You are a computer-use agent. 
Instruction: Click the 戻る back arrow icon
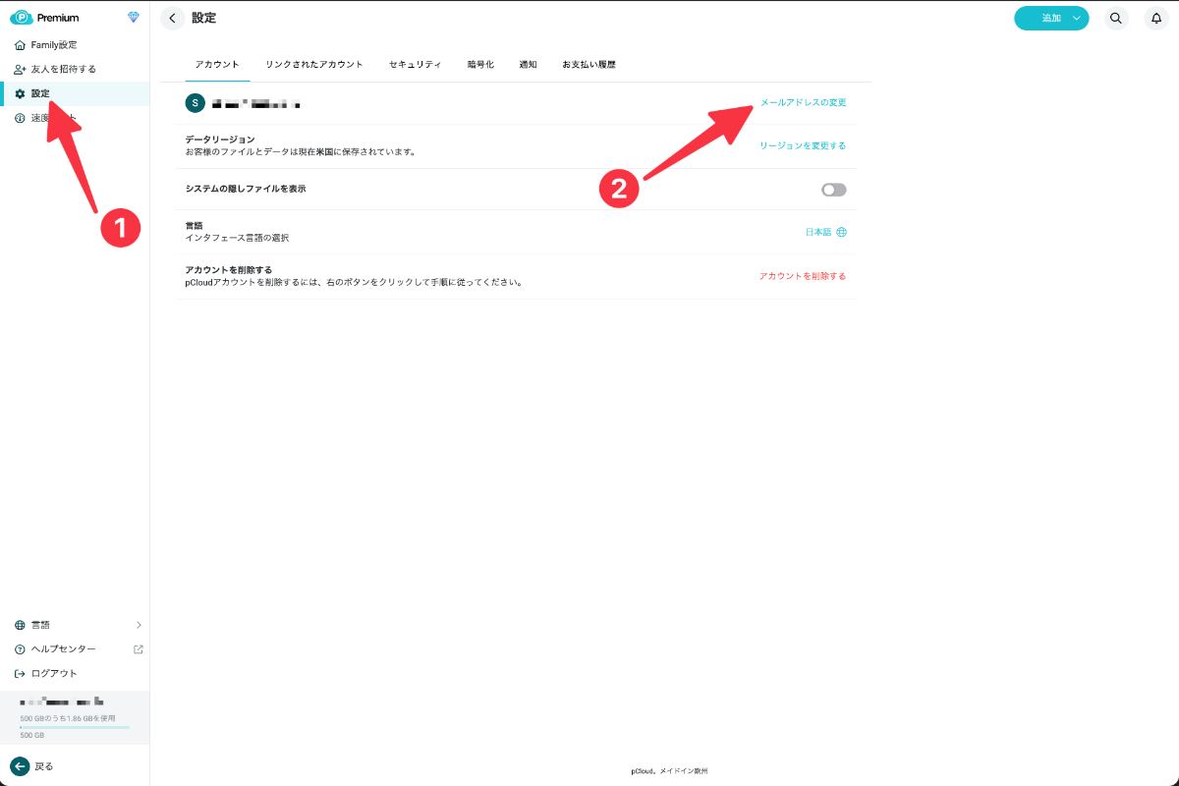point(20,766)
